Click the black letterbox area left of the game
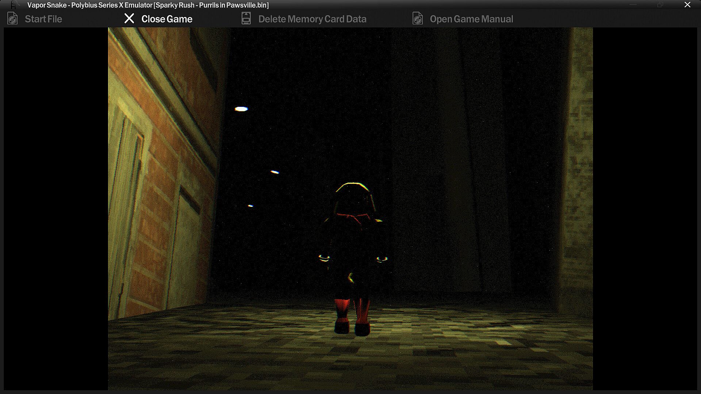Viewport: 701px width, 394px height. pyautogui.click(x=55, y=208)
